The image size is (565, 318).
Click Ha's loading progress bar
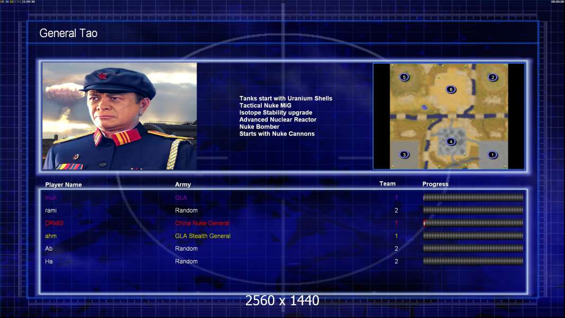[x=473, y=261]
